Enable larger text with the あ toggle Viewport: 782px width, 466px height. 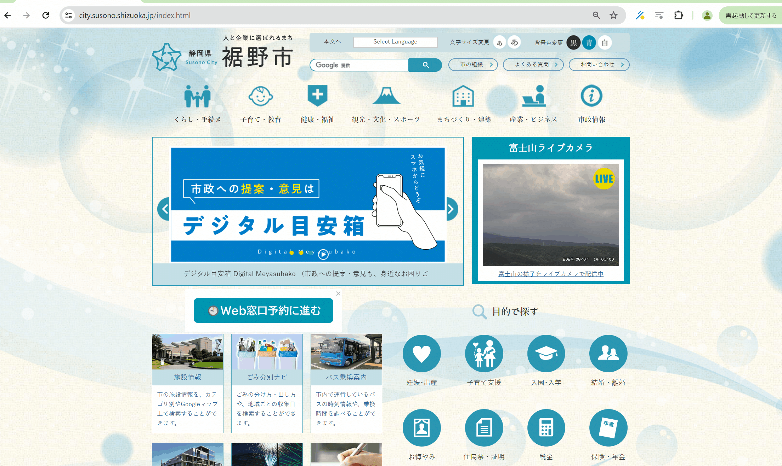coord(514,42)
